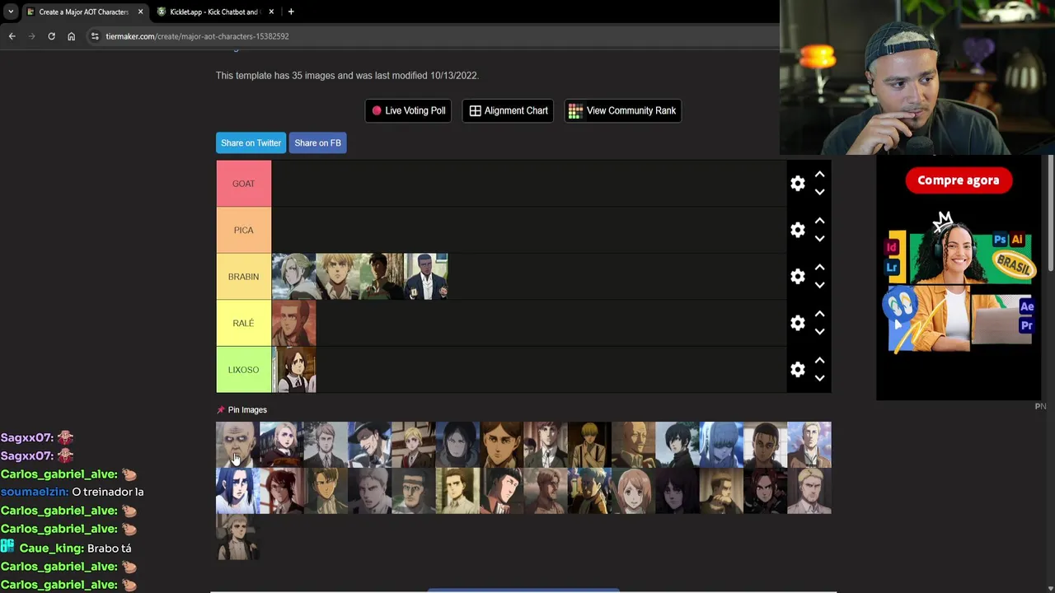The width and height of the screenshot is (1055, 593).
Task: Select the GOAT tier color label
Action: click(243, 184)
